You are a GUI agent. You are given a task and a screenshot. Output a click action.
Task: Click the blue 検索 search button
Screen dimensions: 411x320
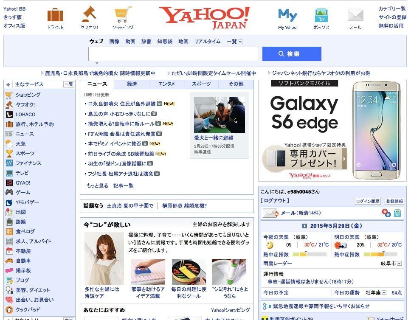click(292, 54)
